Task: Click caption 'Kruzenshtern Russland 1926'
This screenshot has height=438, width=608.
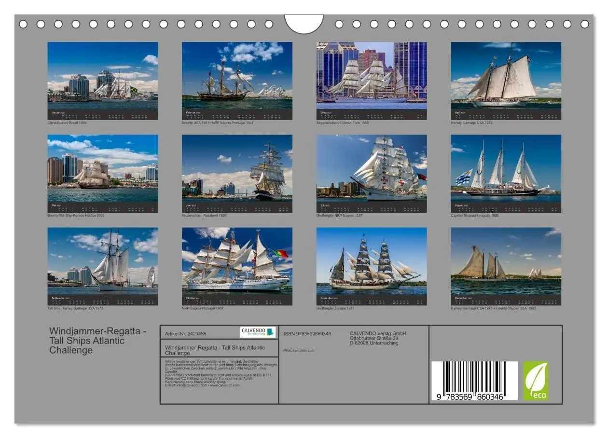Action: [x=204, y=216]
